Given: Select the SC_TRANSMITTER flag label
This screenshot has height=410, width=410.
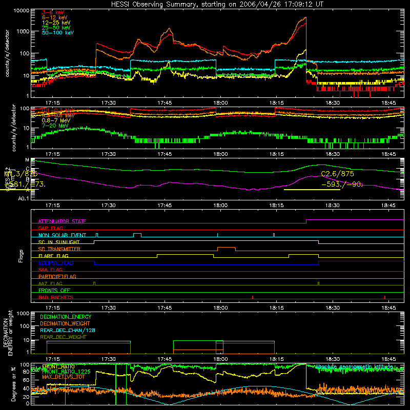Looking at the screenshot, I should pyautogui.click(x=59, y=249).
